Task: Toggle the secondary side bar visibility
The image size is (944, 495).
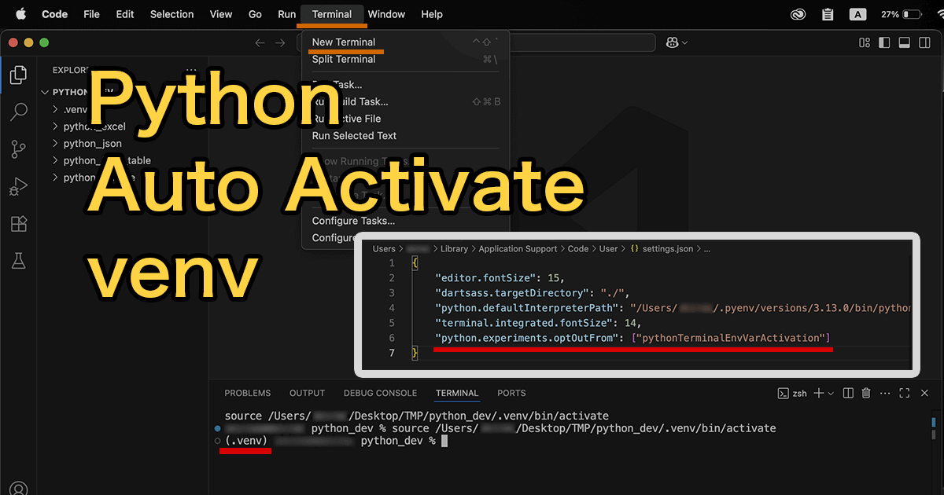Action: pyautogui.click(x=924, y=42)
